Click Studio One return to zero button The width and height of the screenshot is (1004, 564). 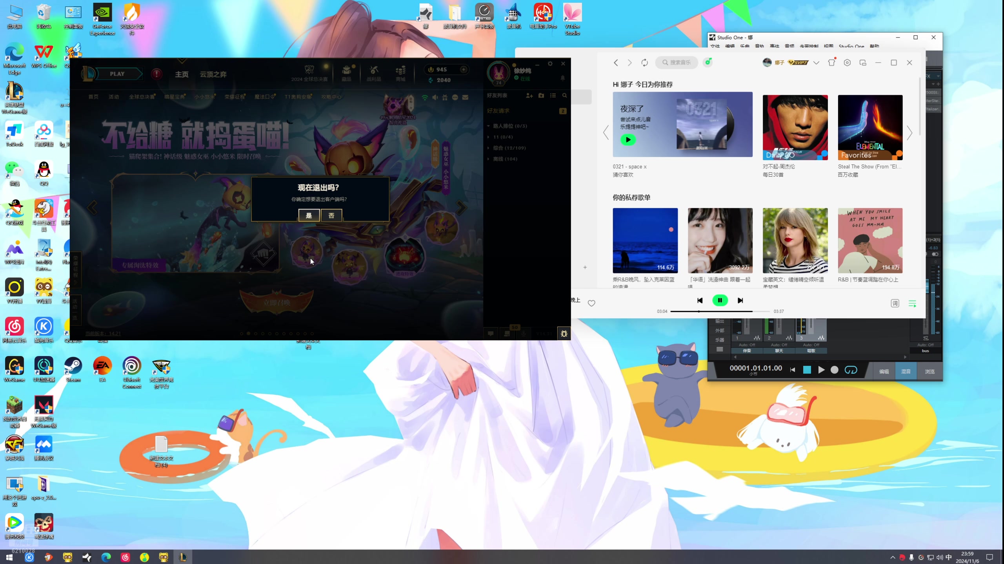click(793, 370)
